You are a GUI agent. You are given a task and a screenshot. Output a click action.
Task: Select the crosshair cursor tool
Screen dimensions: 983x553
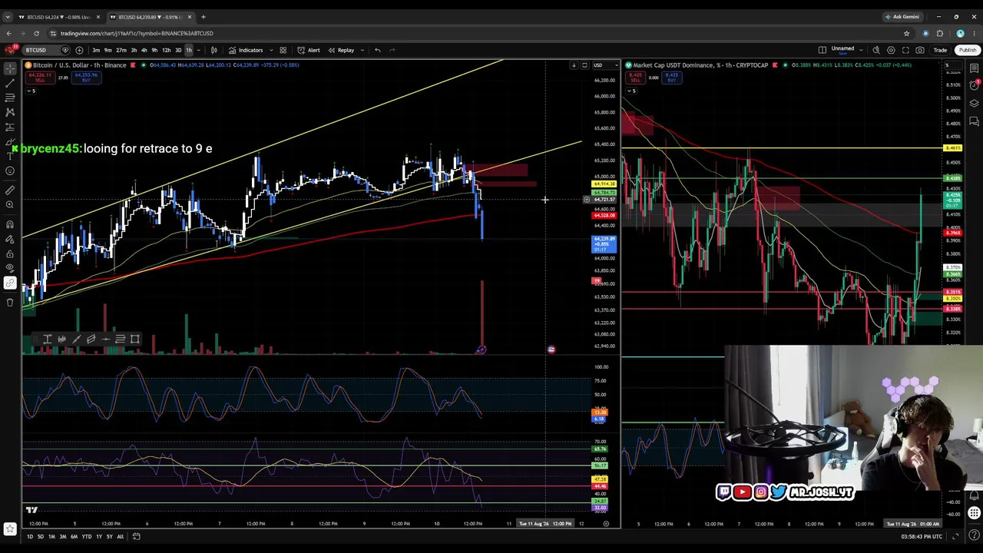coord(10,68)
